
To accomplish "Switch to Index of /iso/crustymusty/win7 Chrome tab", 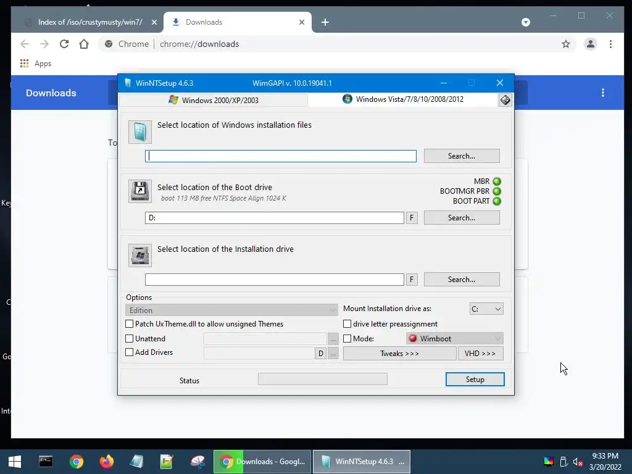I will pos(90,22).
